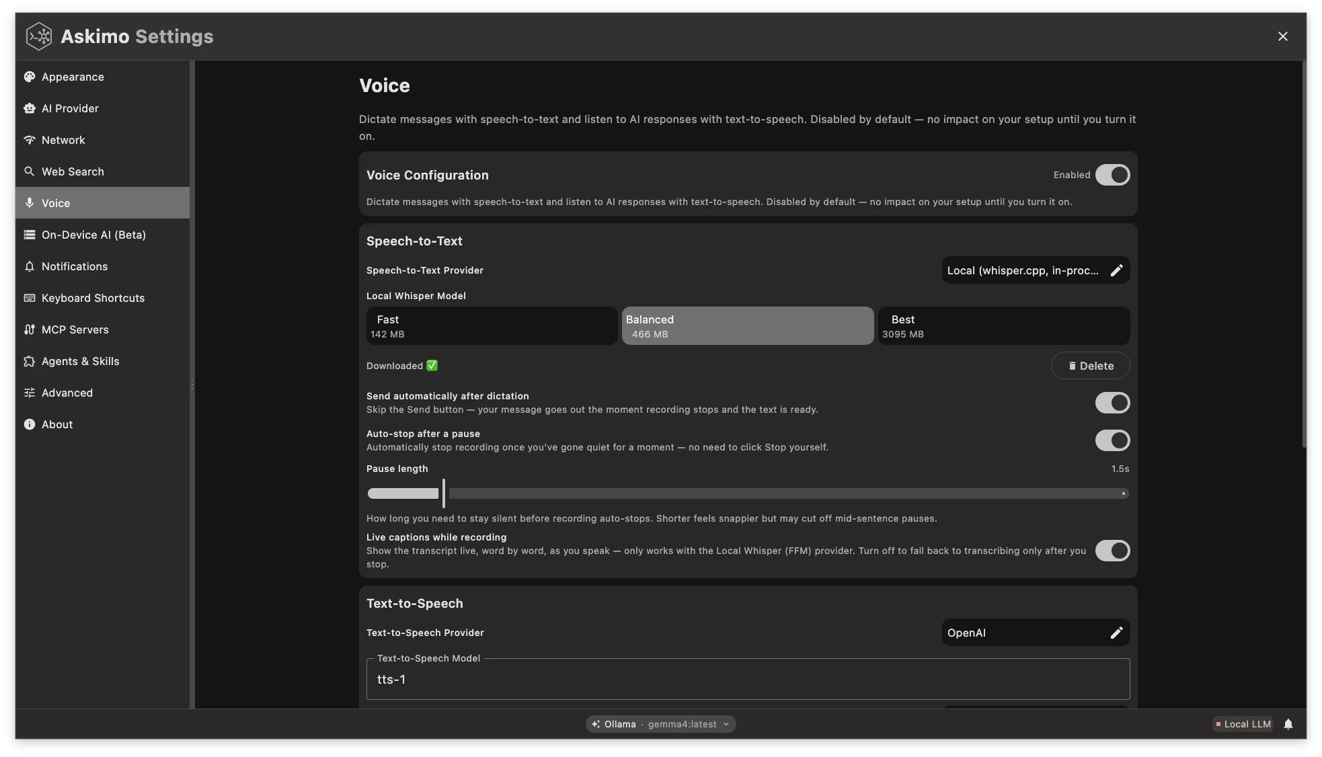The width and height of the screenshot is (1322, 757).
Task: Toggle Auto-stop after a pause
Action: point(1112,440)
